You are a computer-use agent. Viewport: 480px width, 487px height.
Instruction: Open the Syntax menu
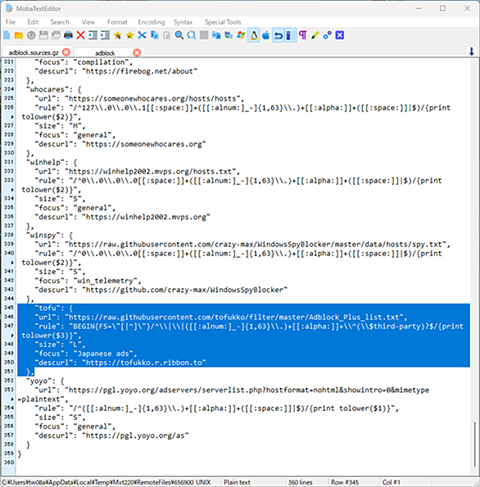pyautogui.click(x=183, y=22)
